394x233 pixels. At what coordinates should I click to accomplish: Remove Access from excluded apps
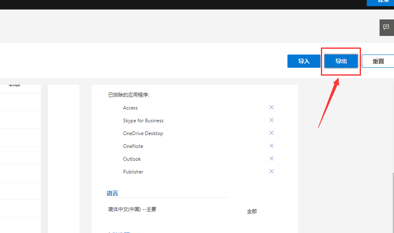(271, 107)
